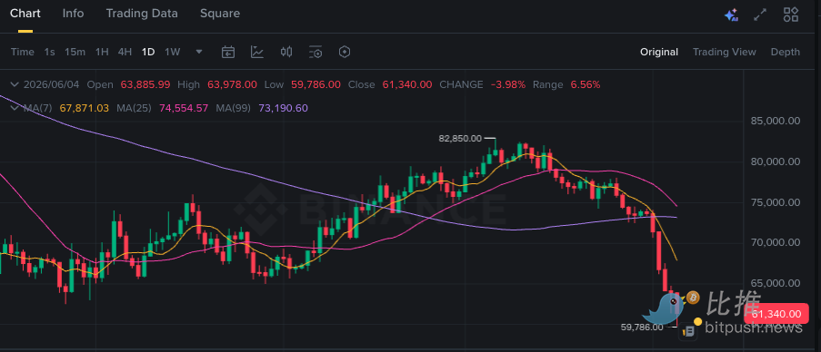Click the 82,850.00 high marker label
This screenshot has width=821, height=352.
[x=460, y=139]
